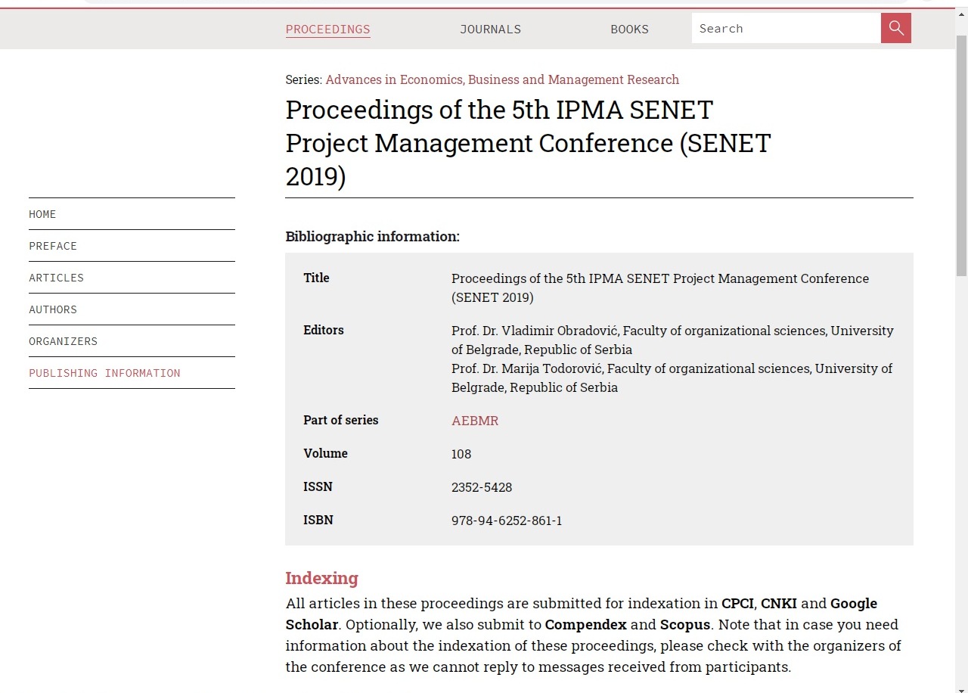Select Publishing Information in the sidebar
Viewport: 968px width, 693px height.
coord(104,373)
